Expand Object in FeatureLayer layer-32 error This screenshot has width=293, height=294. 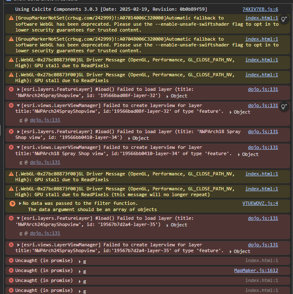pos(167,96)
